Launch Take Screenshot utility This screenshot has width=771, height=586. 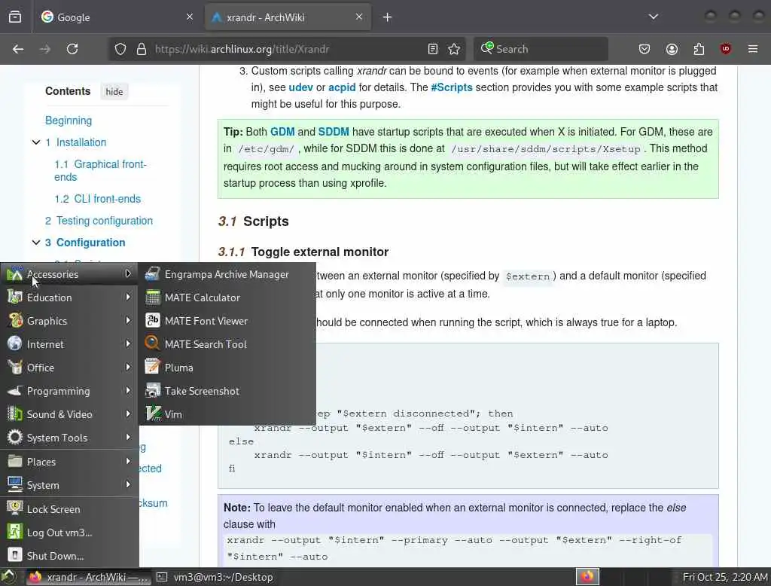coord(227,391)
